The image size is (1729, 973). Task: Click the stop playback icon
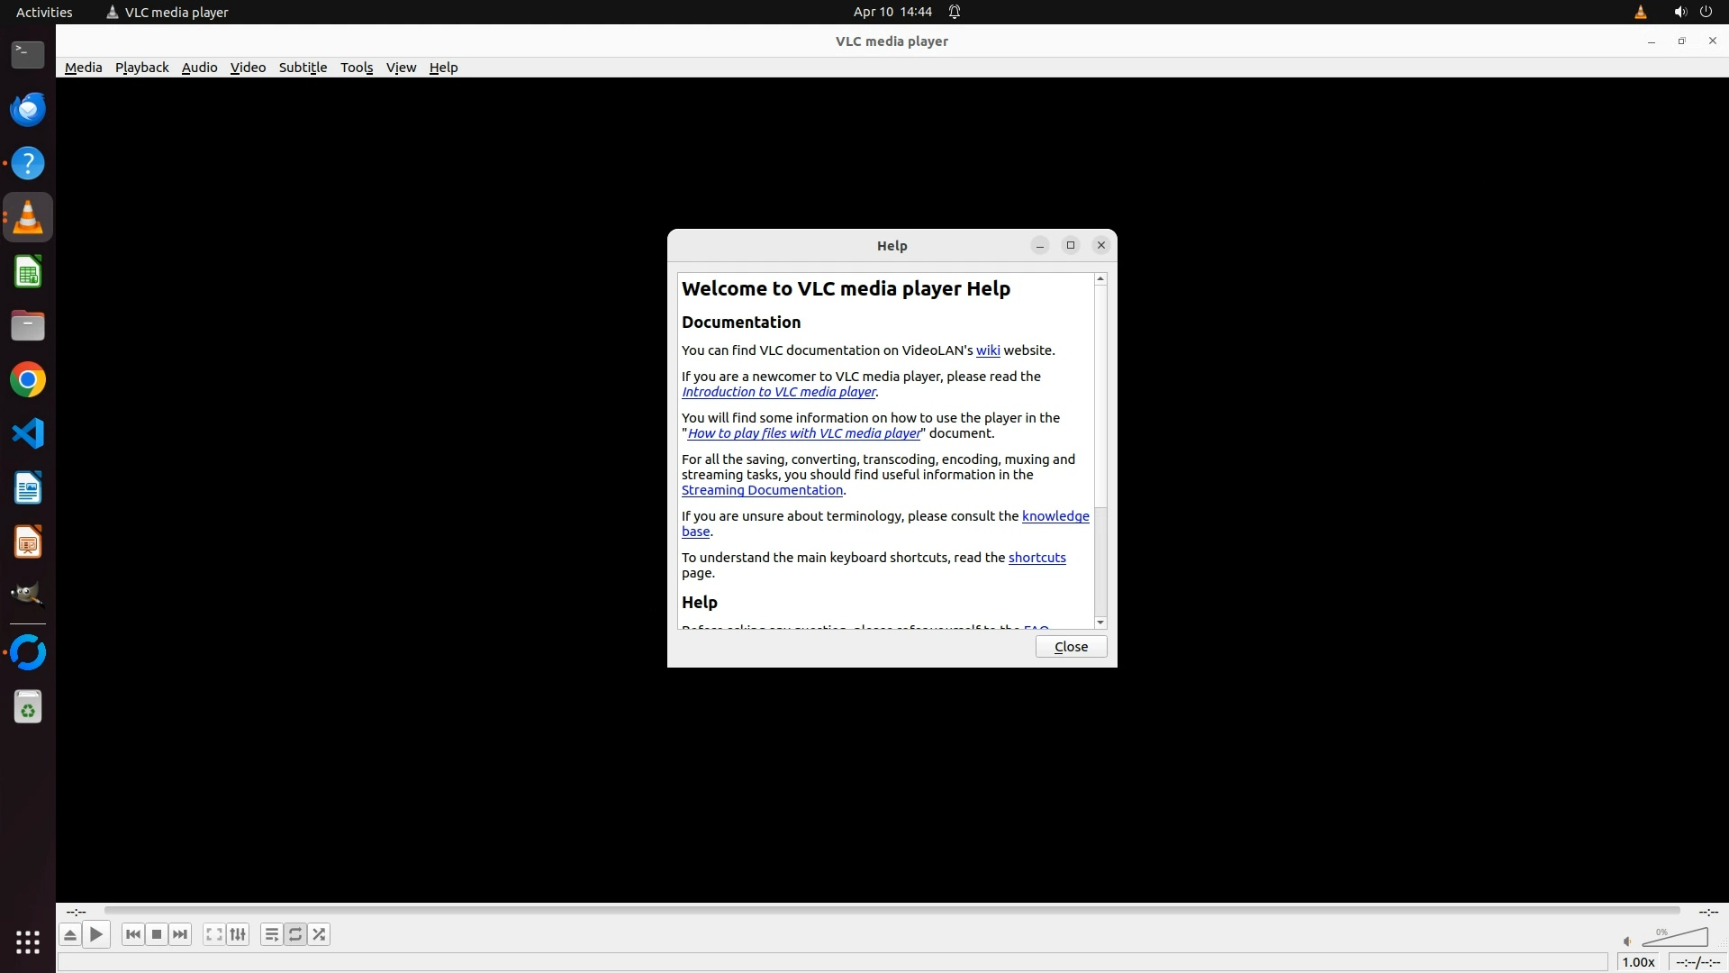point(157,935)
